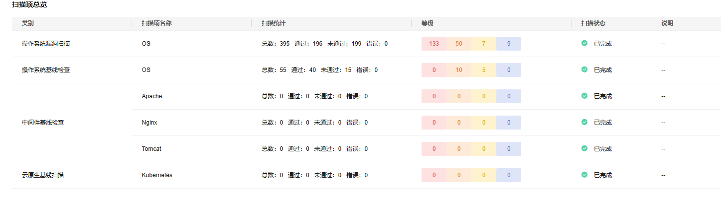Click completed status icon in OS baseline row

click(x=584, y=69)
